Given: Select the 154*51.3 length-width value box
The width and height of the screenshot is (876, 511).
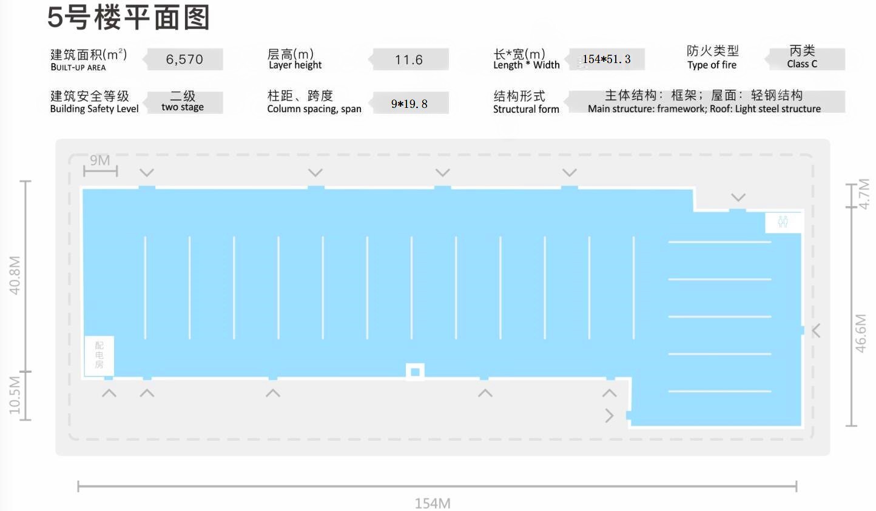Looking at the screenshot, I should click(606, 59).
